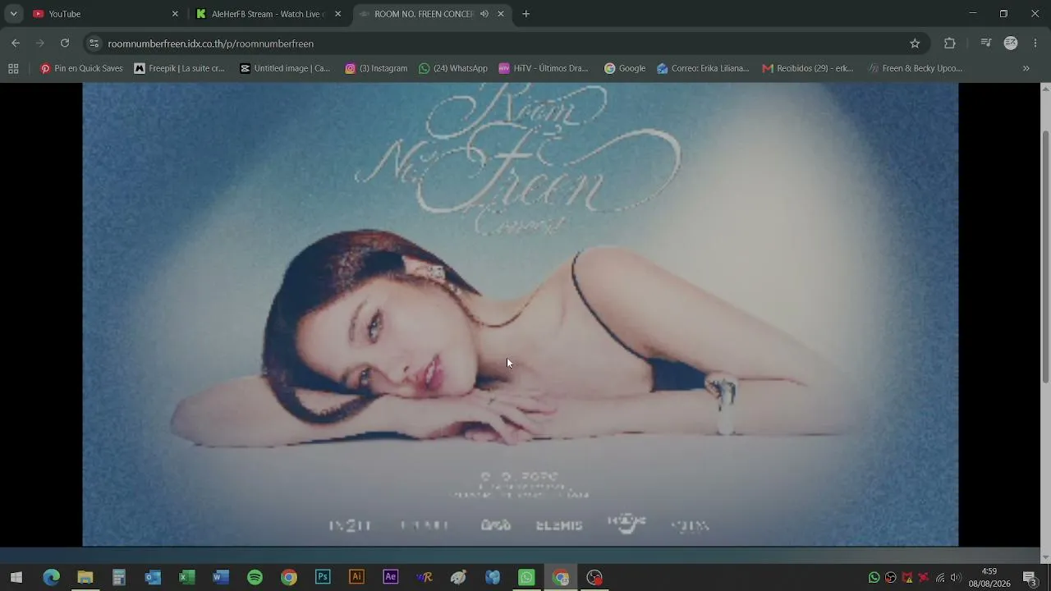1051x591 pixels.
Task: Open the HiTV Últimos Dramas bookmark
Action: (x=544, y=69)
